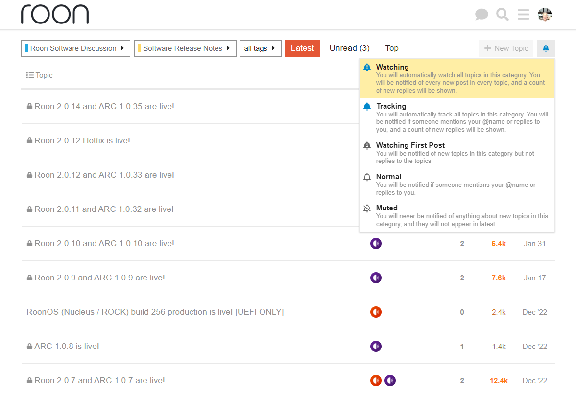Screen dimensions: 576x394
Task: Click the notification bell button beside New Topic
Action: point(546,48)
